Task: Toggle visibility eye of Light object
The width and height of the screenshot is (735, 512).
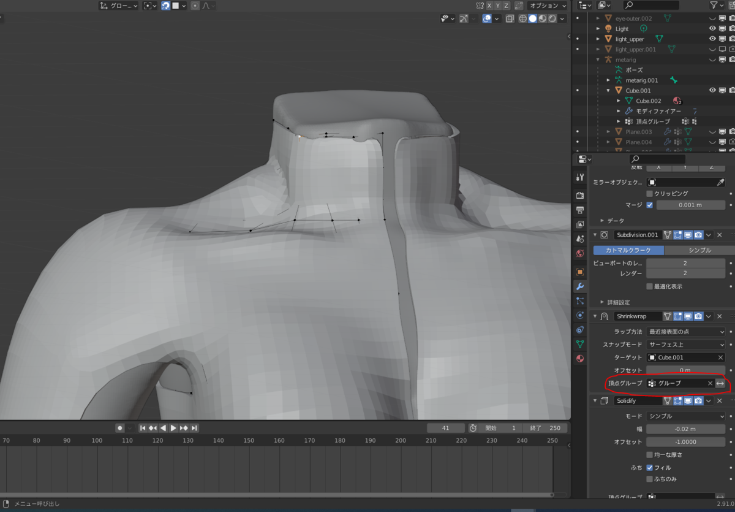Action: [712, 29]
